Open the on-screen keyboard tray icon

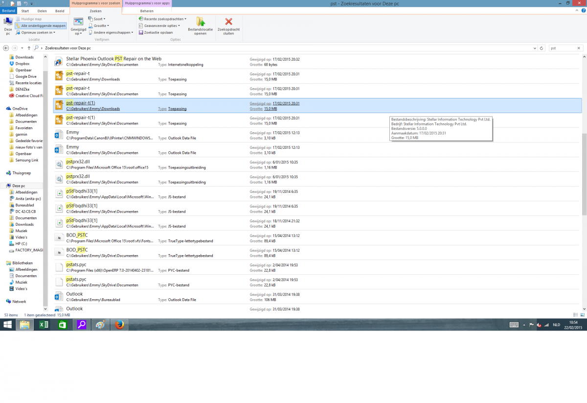pos(514,325)
